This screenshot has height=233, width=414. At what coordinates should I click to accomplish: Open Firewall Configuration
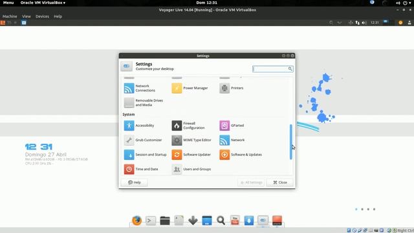pyautogui.click(x=188, y=126)
